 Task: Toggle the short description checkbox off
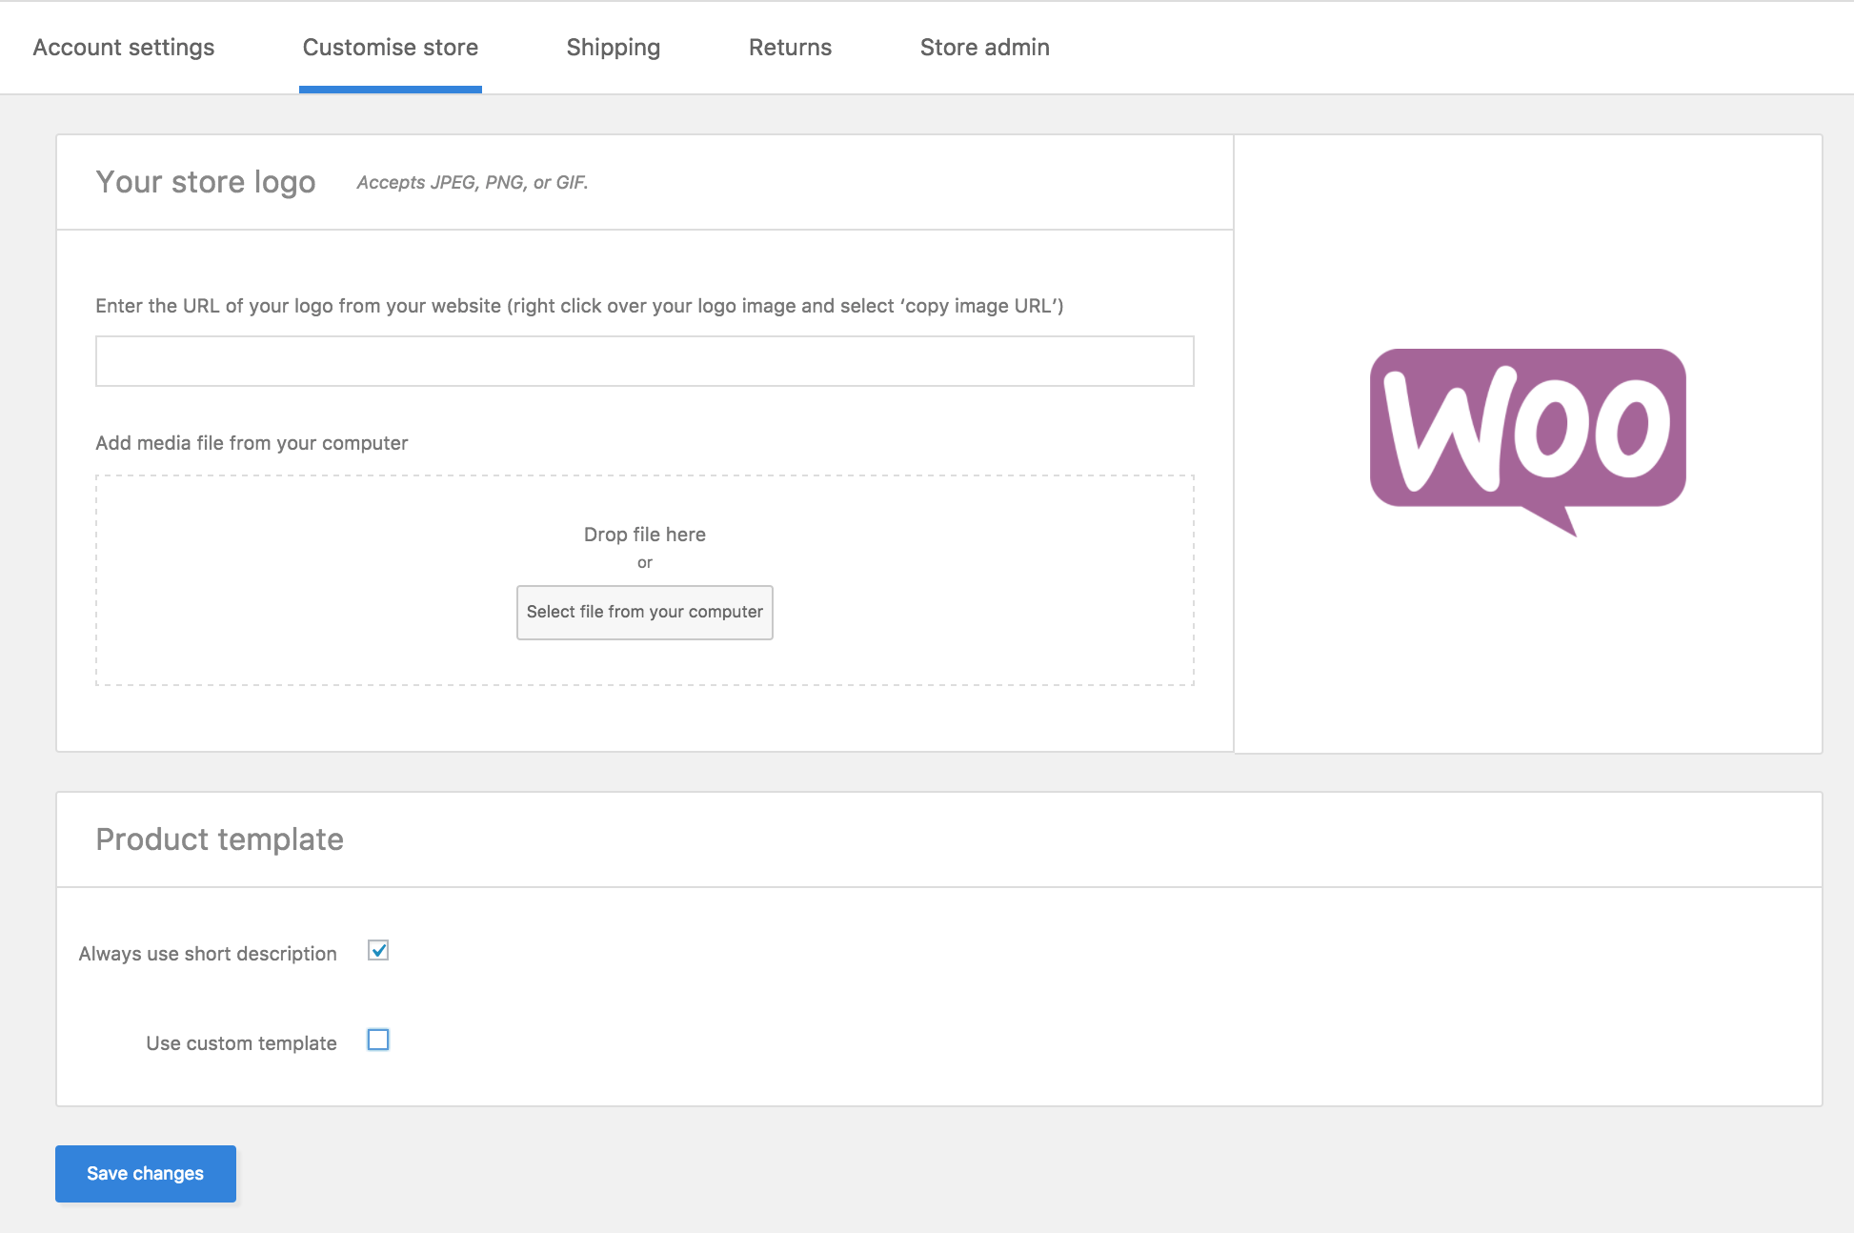(x=378, y=950)
